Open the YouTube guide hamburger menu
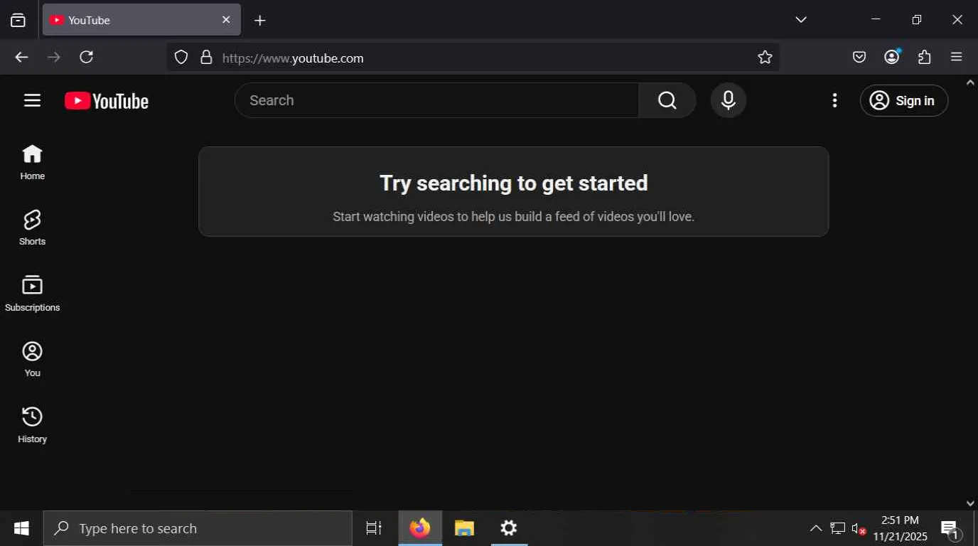This screenshot has height=546, width=978. click(32, 100)
